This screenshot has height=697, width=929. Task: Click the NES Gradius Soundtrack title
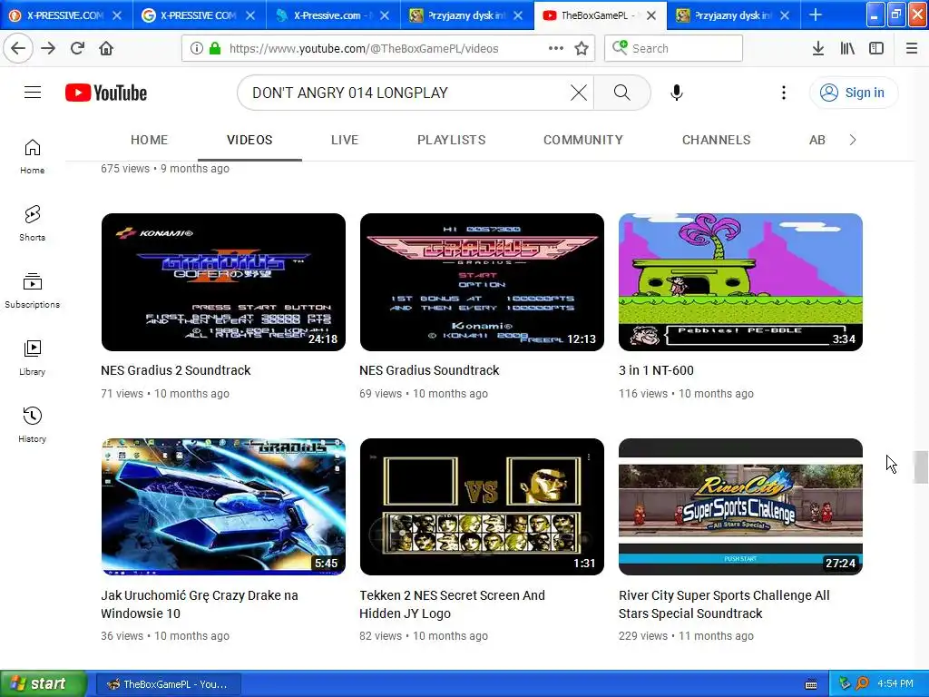tap(429, 370)
